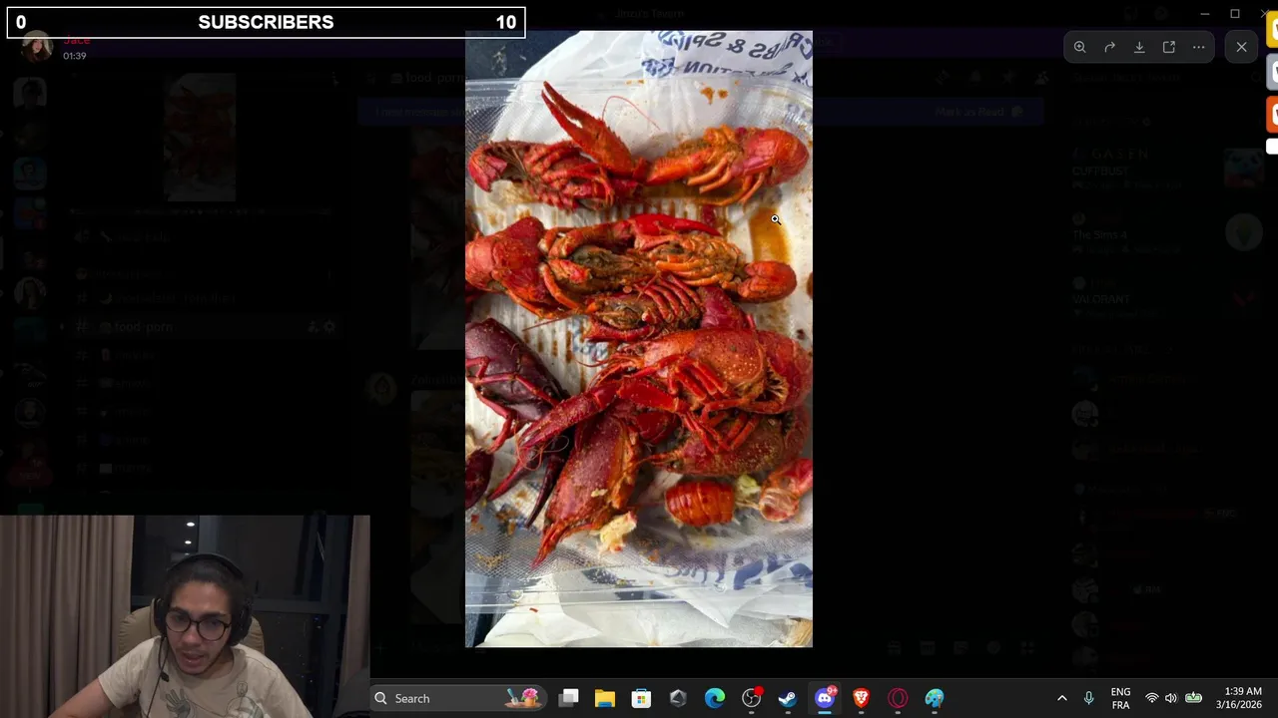Minimize the Discord window

(x=1205, y=14)
